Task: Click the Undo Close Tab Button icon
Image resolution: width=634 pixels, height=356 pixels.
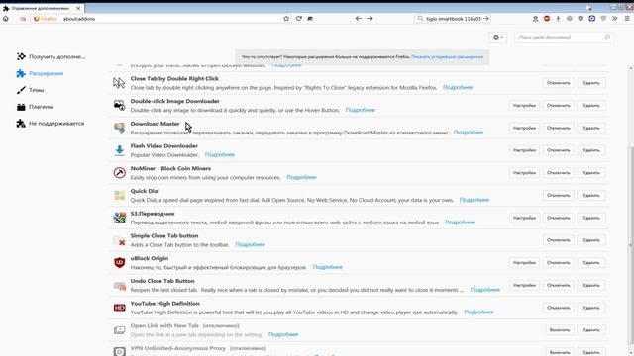Action: (x=119, y=286)
